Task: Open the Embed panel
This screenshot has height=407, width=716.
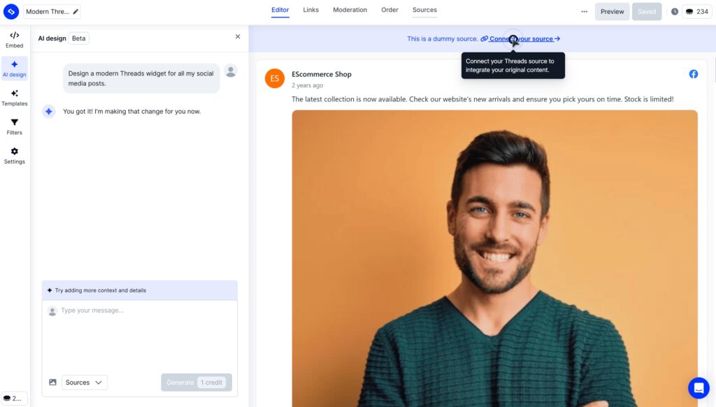Action: click(14, 38)
